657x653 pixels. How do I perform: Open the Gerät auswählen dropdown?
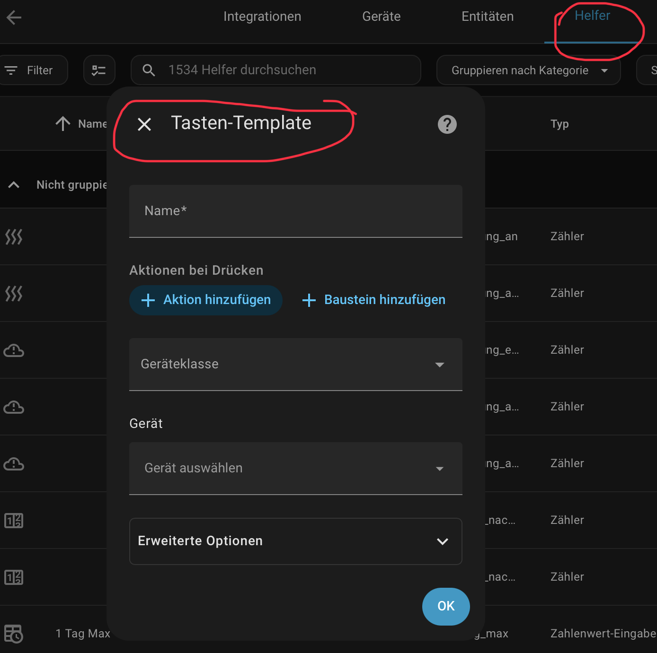coord(295,468)
